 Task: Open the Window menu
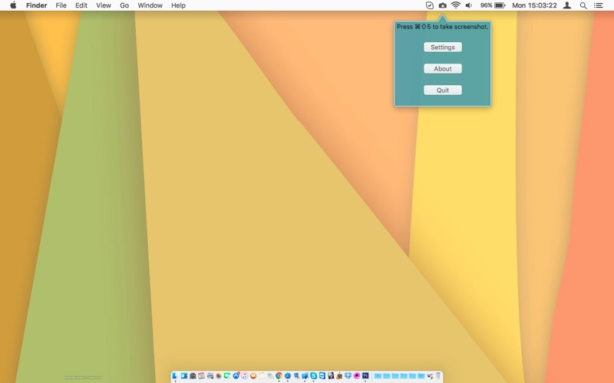[150, 5]
